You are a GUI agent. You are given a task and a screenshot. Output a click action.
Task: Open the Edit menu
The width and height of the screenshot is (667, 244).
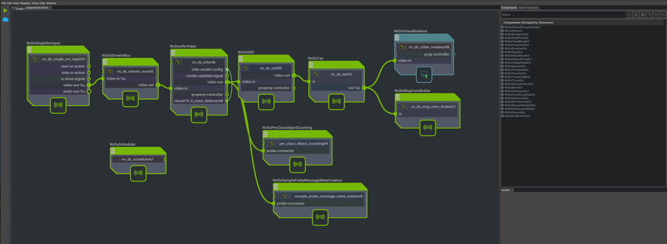point(10,3)
